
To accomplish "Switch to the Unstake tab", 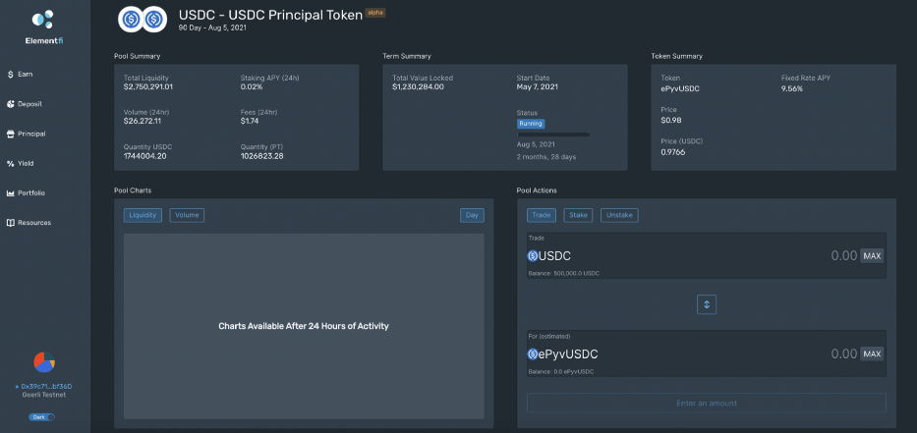I will pyautogui.click(x=619, y=215).
